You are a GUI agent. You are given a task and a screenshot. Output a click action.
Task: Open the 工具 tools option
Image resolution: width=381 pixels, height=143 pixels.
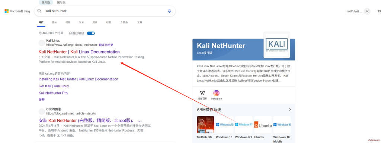[140, 22]
